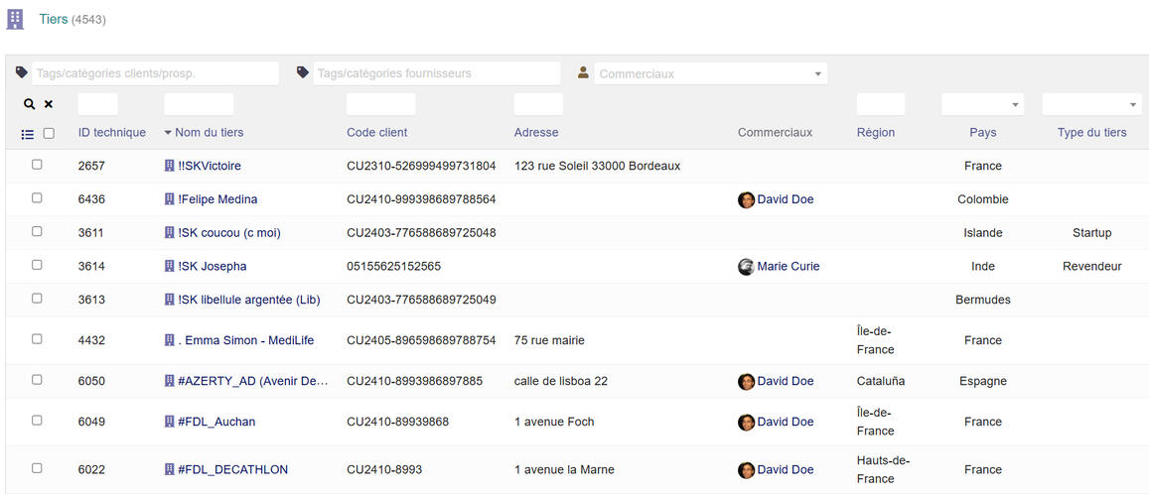This screenshot has width=1149, height=494.
Task: Click the customer tags/categories input field
Action: [155, 73]
